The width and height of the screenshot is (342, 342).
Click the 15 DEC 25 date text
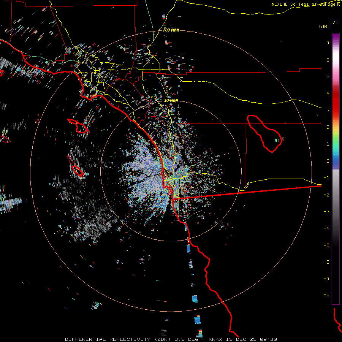click(x=242, y=339)
